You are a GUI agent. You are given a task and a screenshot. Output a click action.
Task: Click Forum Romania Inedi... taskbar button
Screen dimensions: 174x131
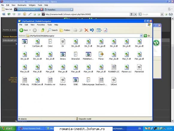(x=31, y=128)
